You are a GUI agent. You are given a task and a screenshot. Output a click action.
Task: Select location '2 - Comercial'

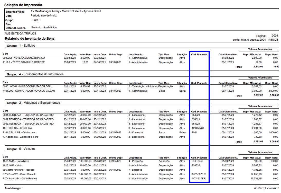click(136, 133)
